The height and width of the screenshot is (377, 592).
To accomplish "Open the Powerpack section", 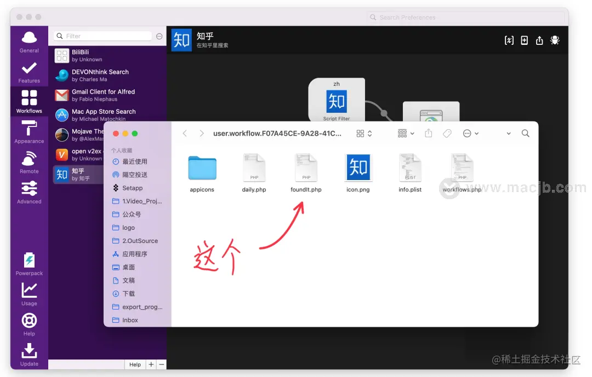I will (x=29, y=264).
